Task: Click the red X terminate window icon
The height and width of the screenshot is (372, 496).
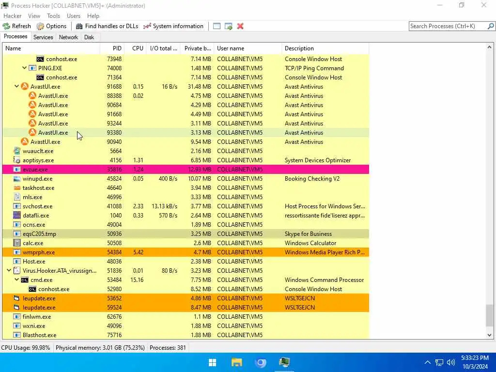Action: (x=240, y=26)
